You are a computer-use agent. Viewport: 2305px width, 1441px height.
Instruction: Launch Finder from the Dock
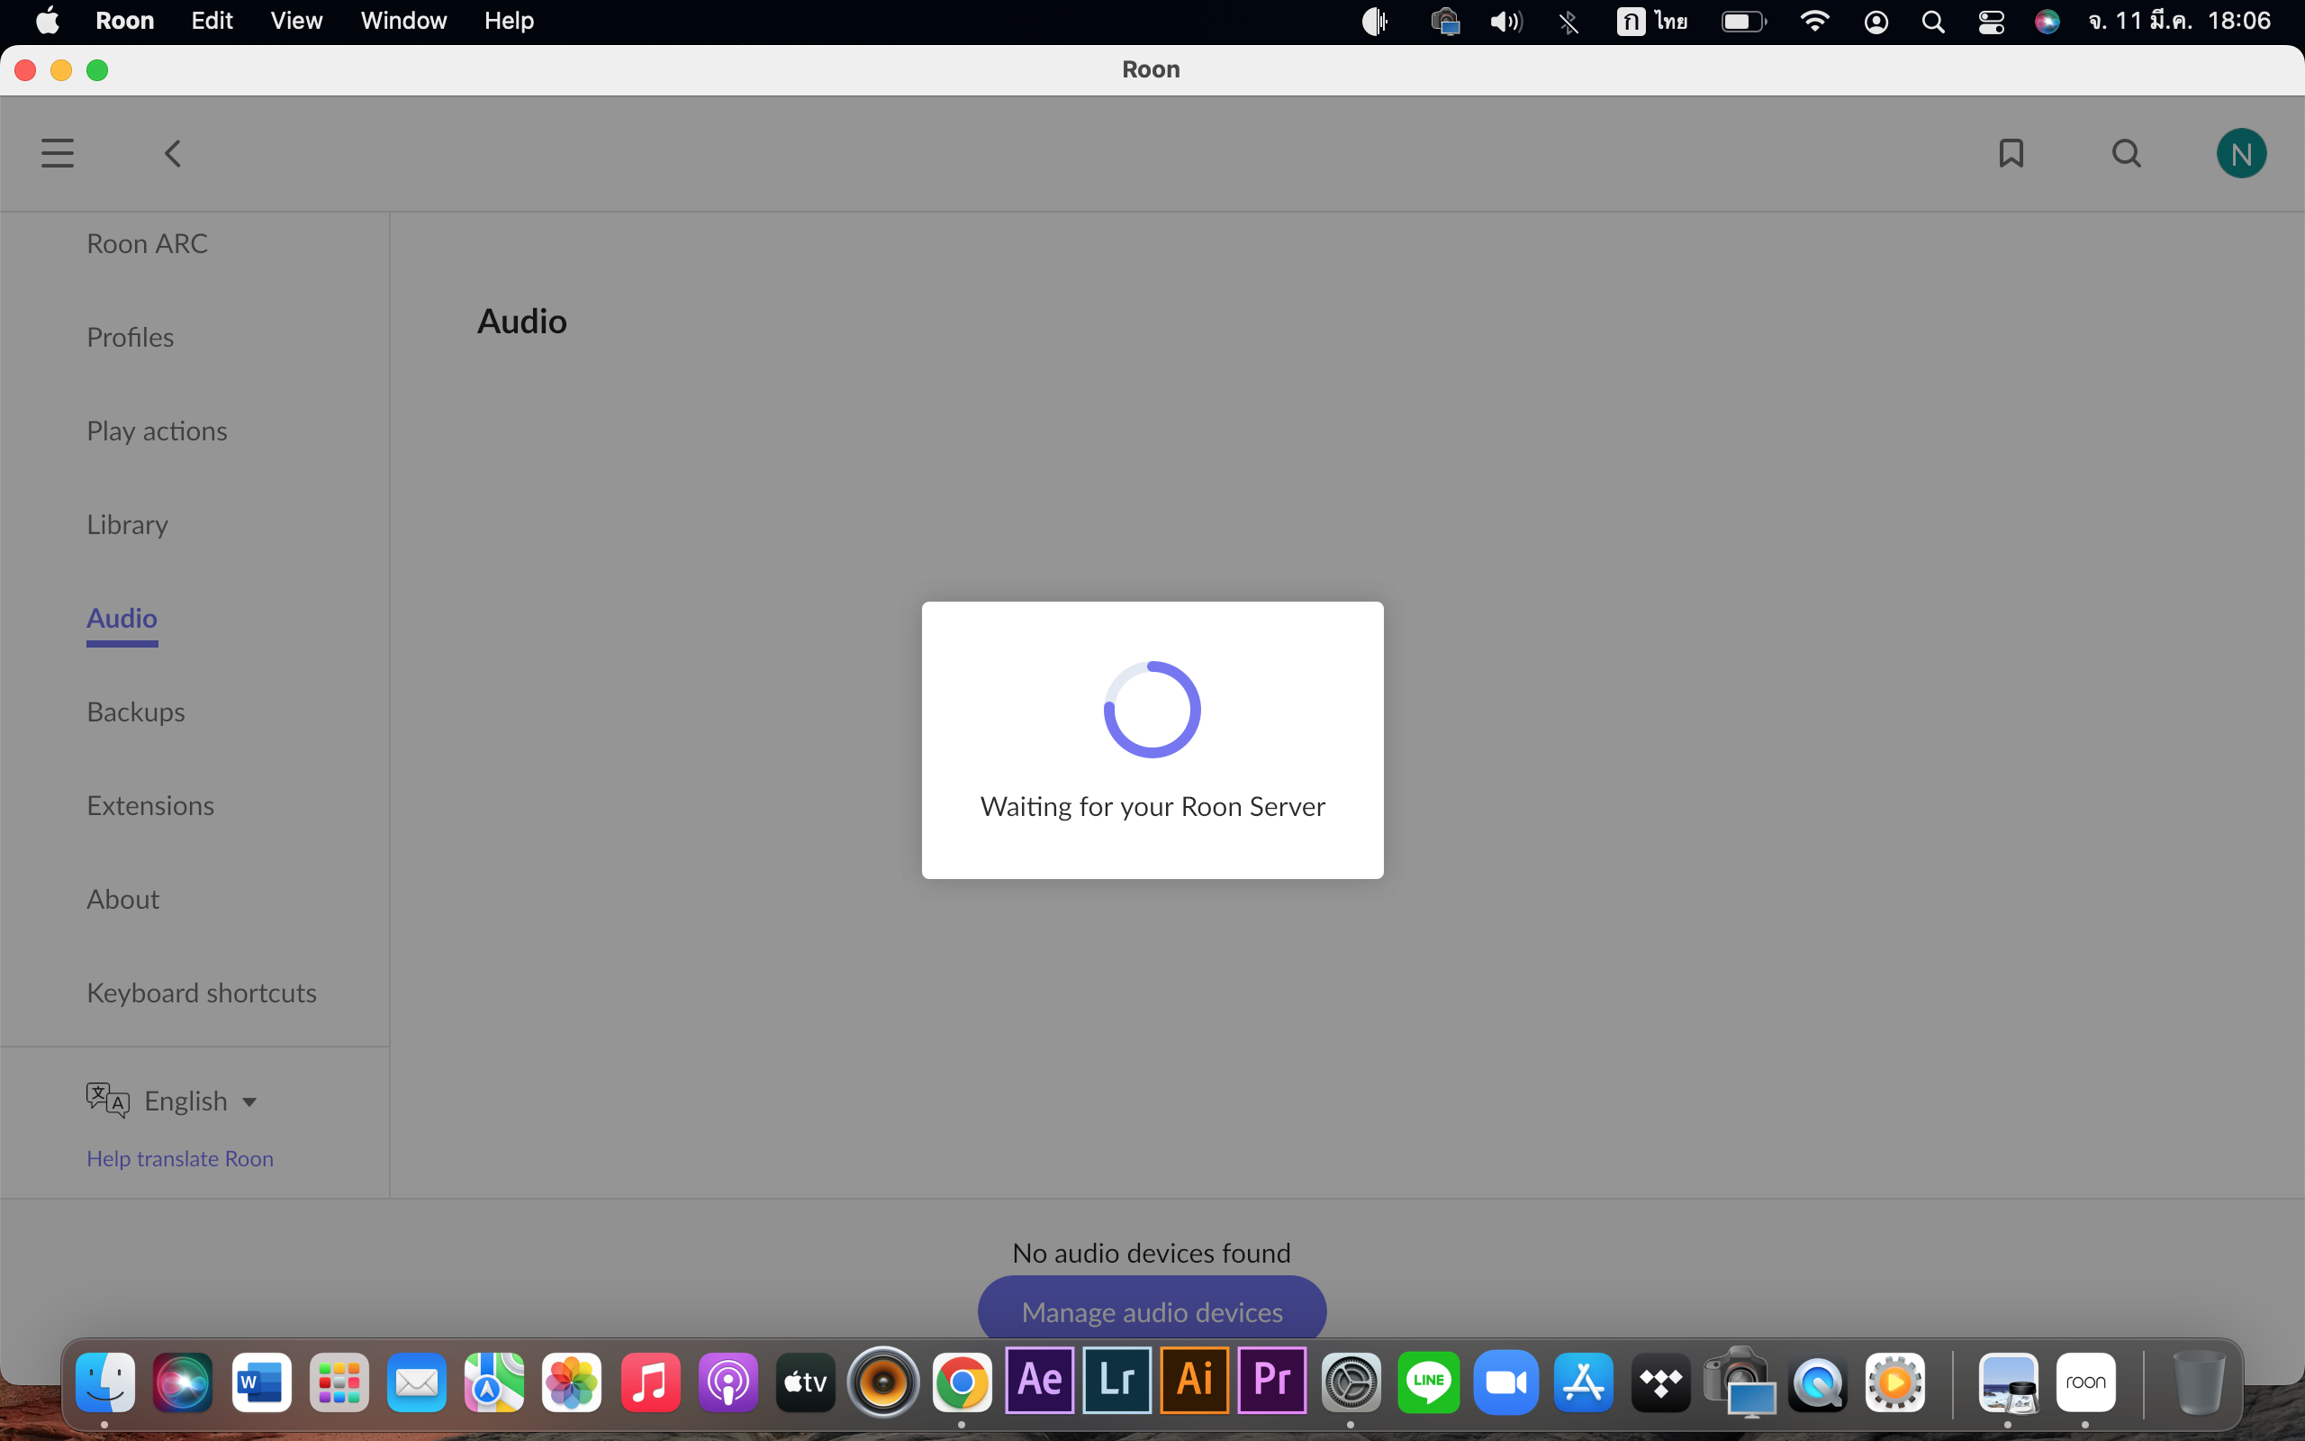pyautogui.click(x=104, y=1382)
